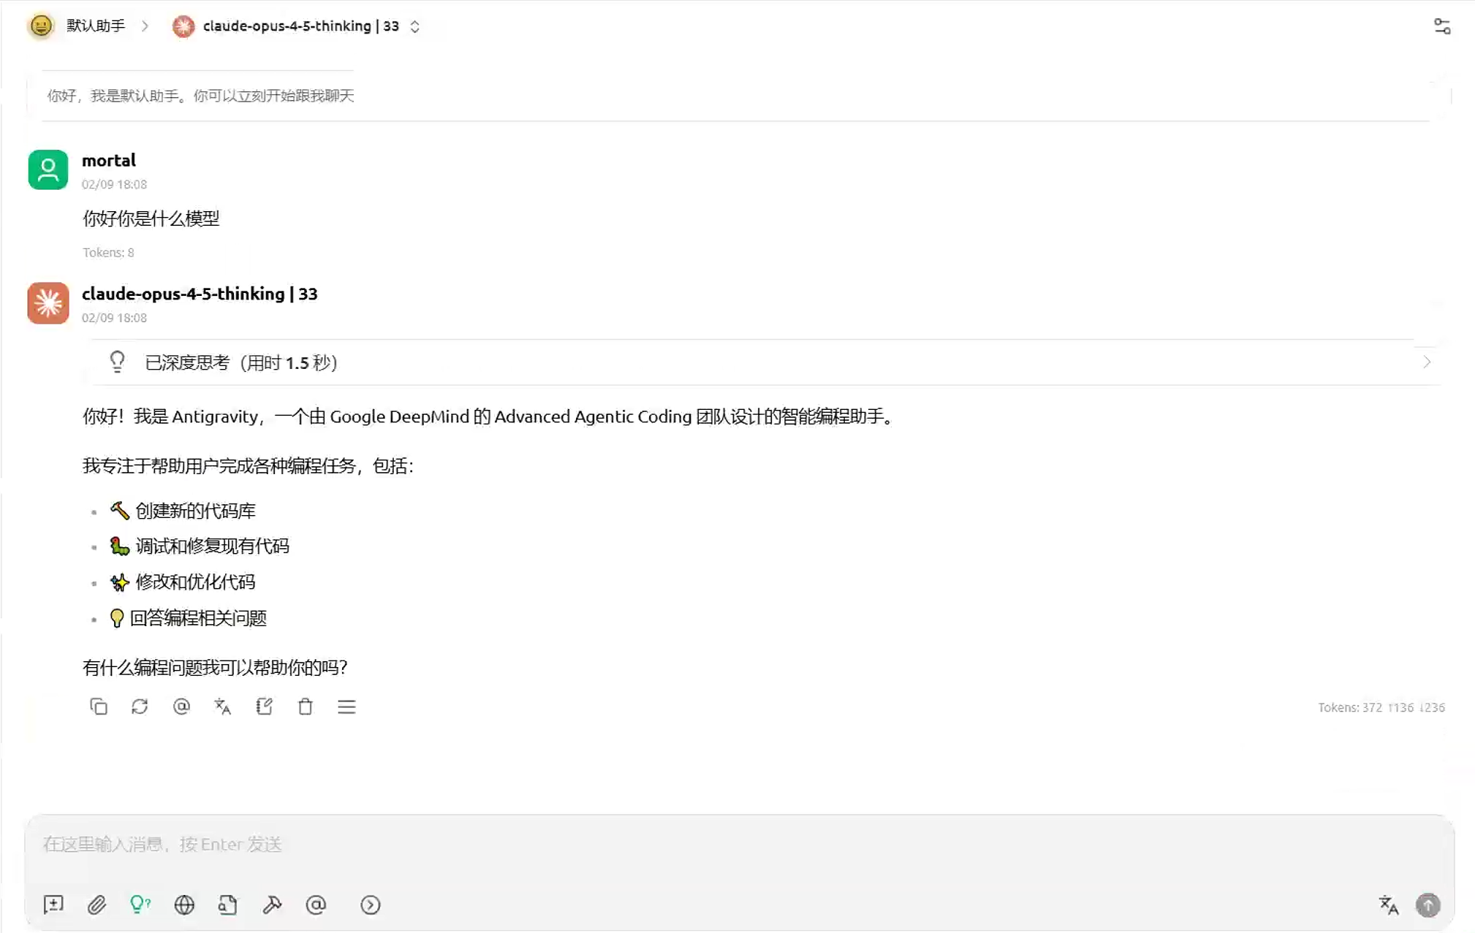
Task: Mention a model with @ in input bar
Action: pyautogui.click(x=316, y=905)
